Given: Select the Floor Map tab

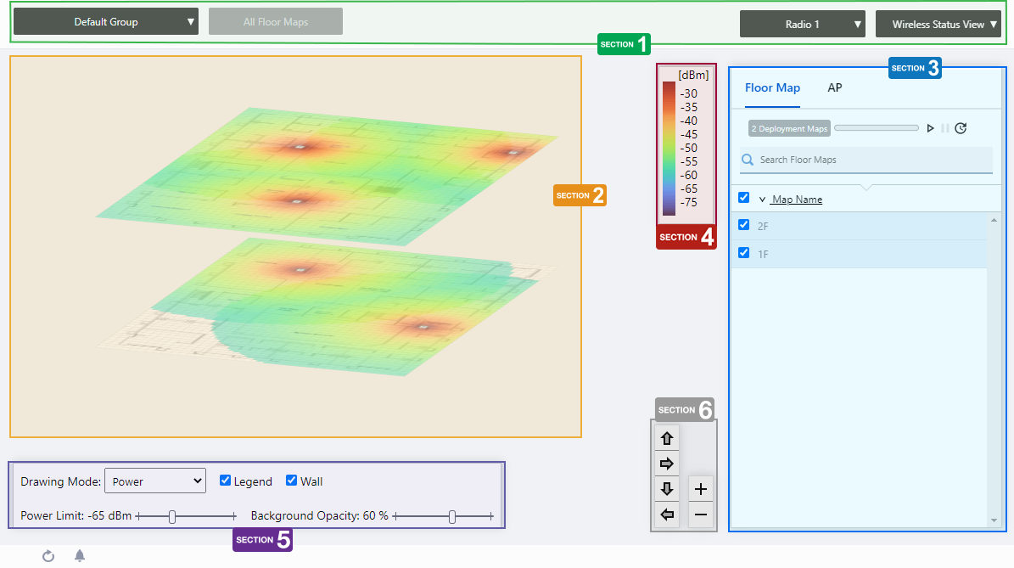Looking at the screenshot, I should pyautogui.click(x=772, y=87).
